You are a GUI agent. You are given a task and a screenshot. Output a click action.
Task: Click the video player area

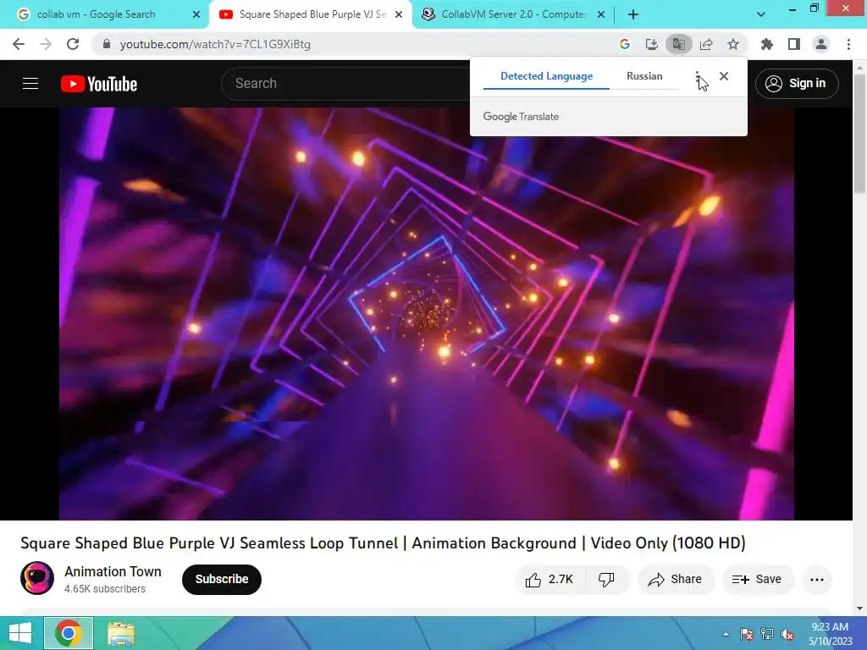point(427,313)
